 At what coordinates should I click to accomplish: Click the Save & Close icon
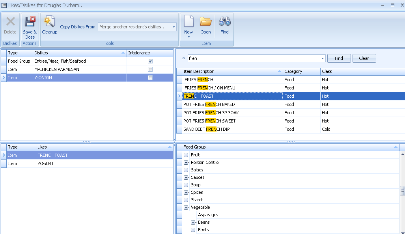tap(30, 22)
